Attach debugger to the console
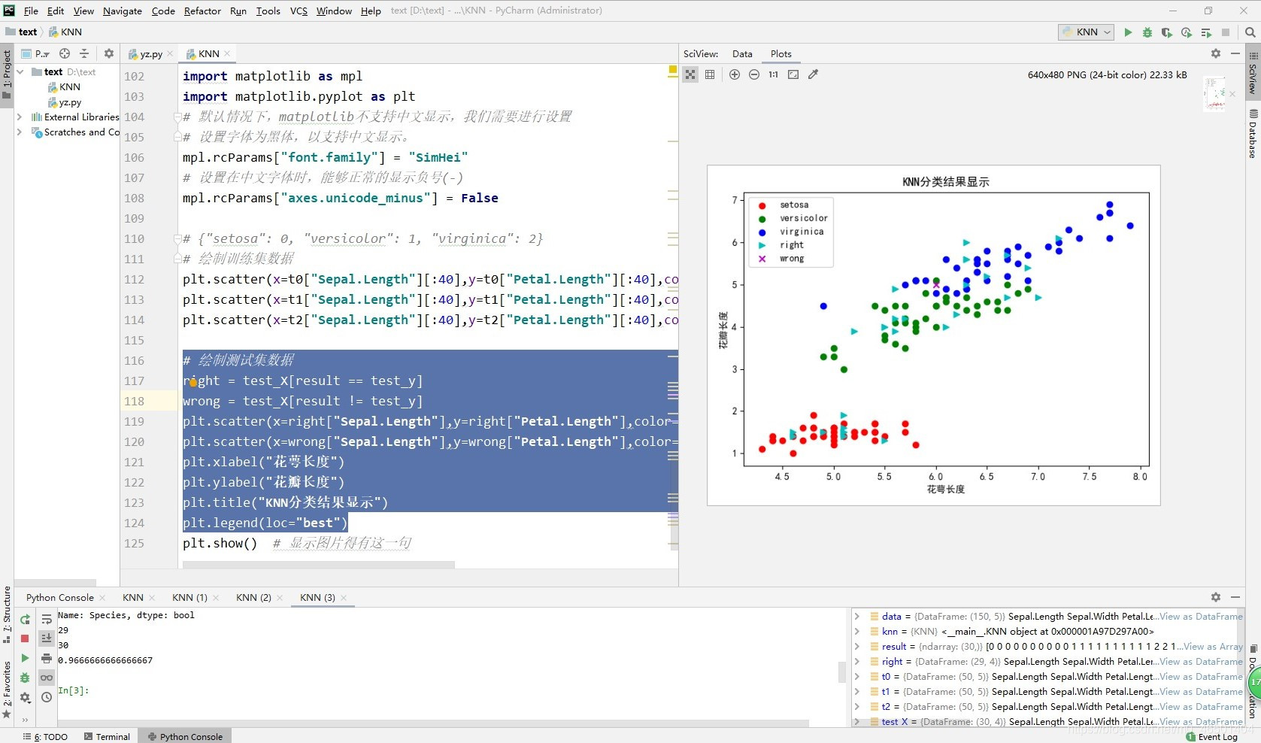 click(25, 678)
